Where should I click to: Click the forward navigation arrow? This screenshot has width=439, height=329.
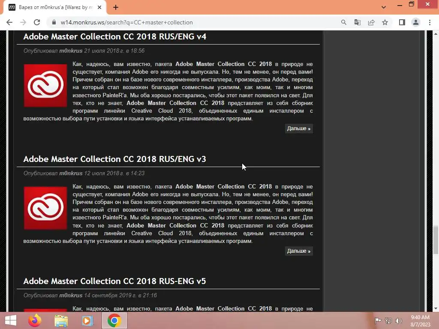[23, 22]
